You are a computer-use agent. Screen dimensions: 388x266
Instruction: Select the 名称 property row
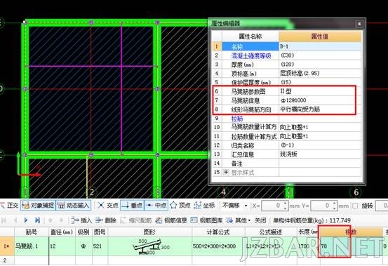(250, 46)
